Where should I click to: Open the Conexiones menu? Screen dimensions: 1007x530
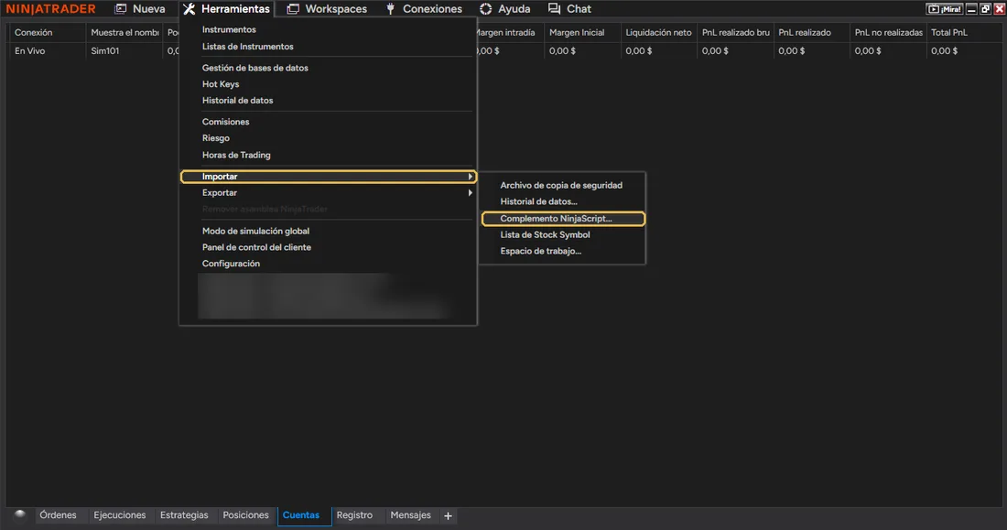(432, 9)
